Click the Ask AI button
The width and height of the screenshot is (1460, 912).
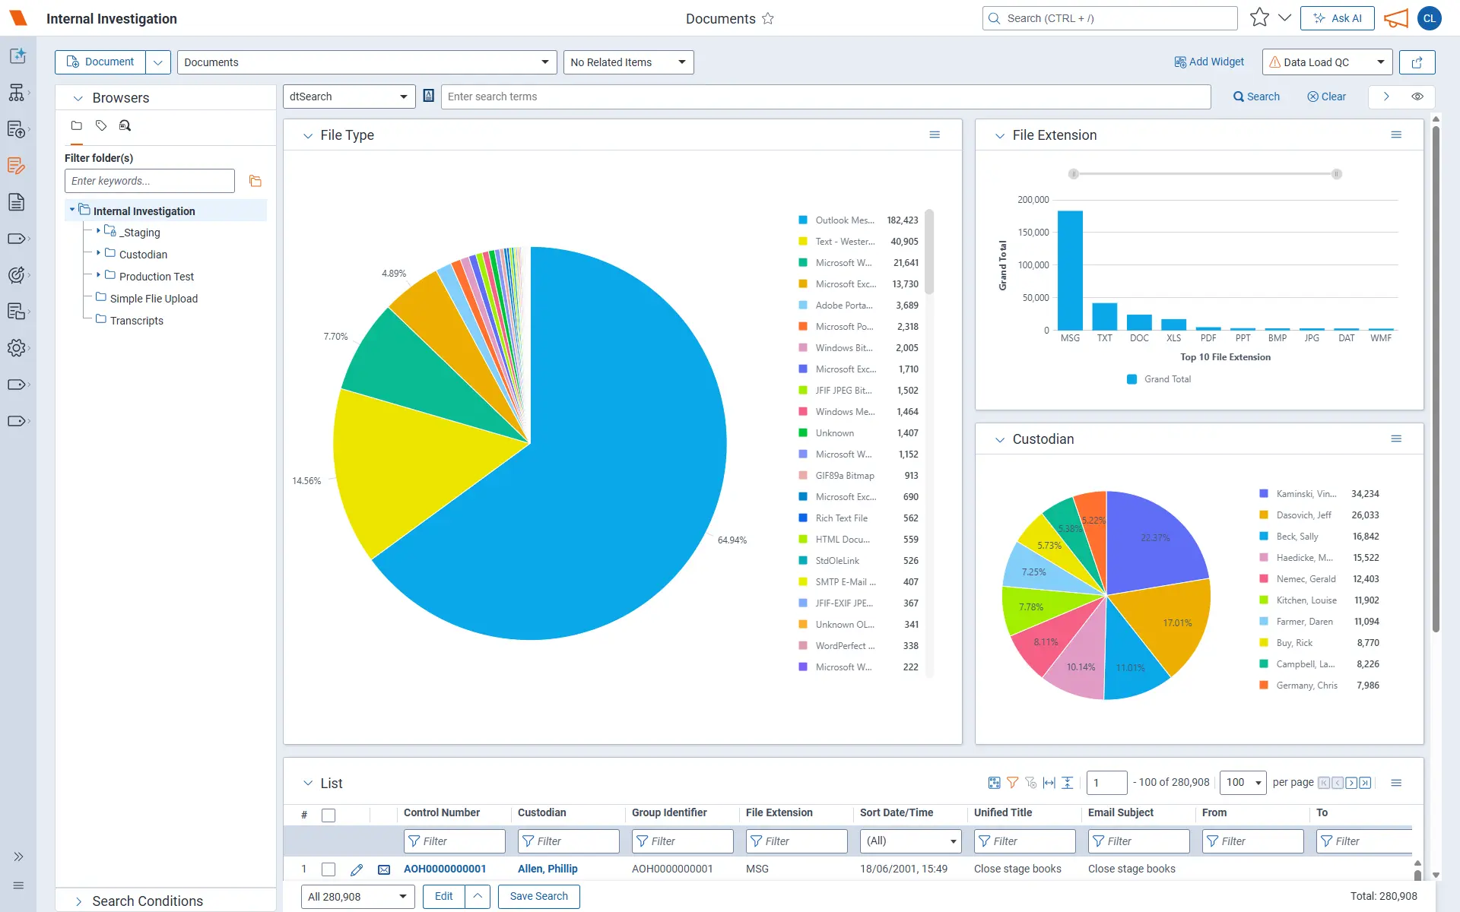tap(1338, 18)
